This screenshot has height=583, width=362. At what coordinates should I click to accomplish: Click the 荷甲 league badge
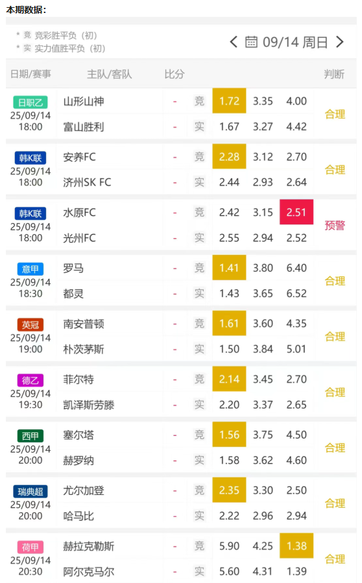point(30,547)
